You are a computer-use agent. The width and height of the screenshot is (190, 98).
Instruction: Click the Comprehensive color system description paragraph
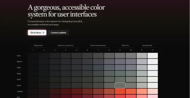[x=55, y=23]
